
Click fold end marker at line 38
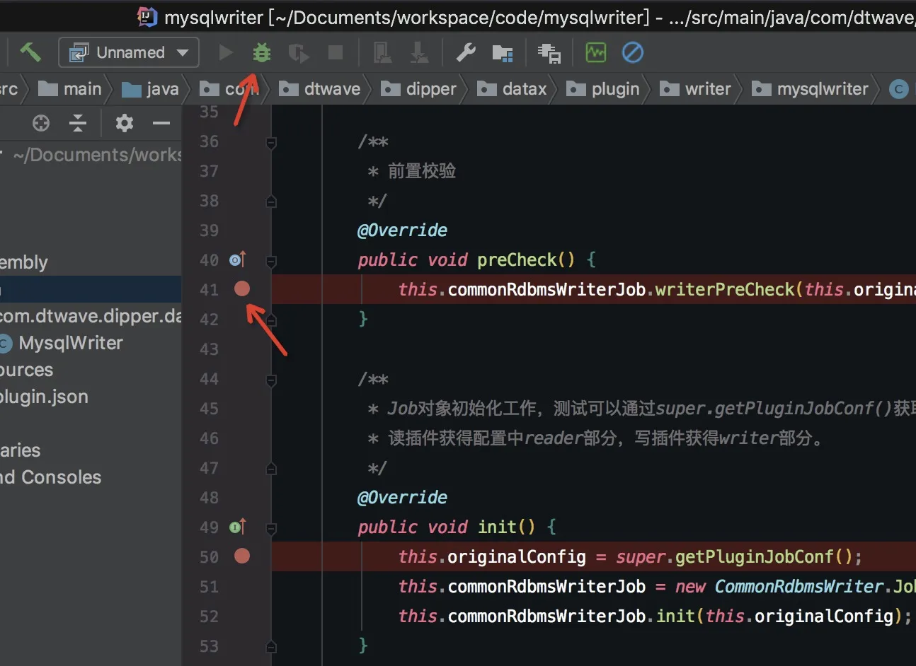(271, 201)
